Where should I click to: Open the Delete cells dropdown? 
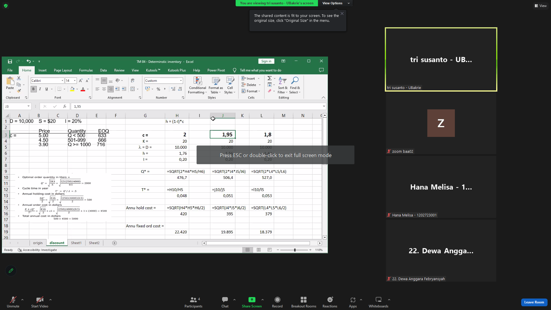(260, 85)
